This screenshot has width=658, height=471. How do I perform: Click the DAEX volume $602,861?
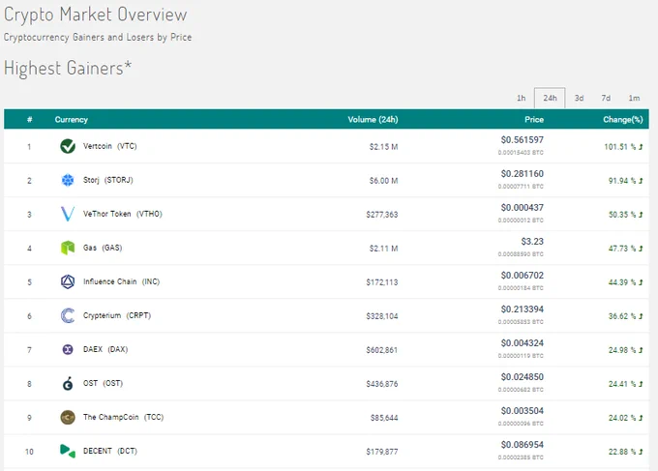point(382,350)
